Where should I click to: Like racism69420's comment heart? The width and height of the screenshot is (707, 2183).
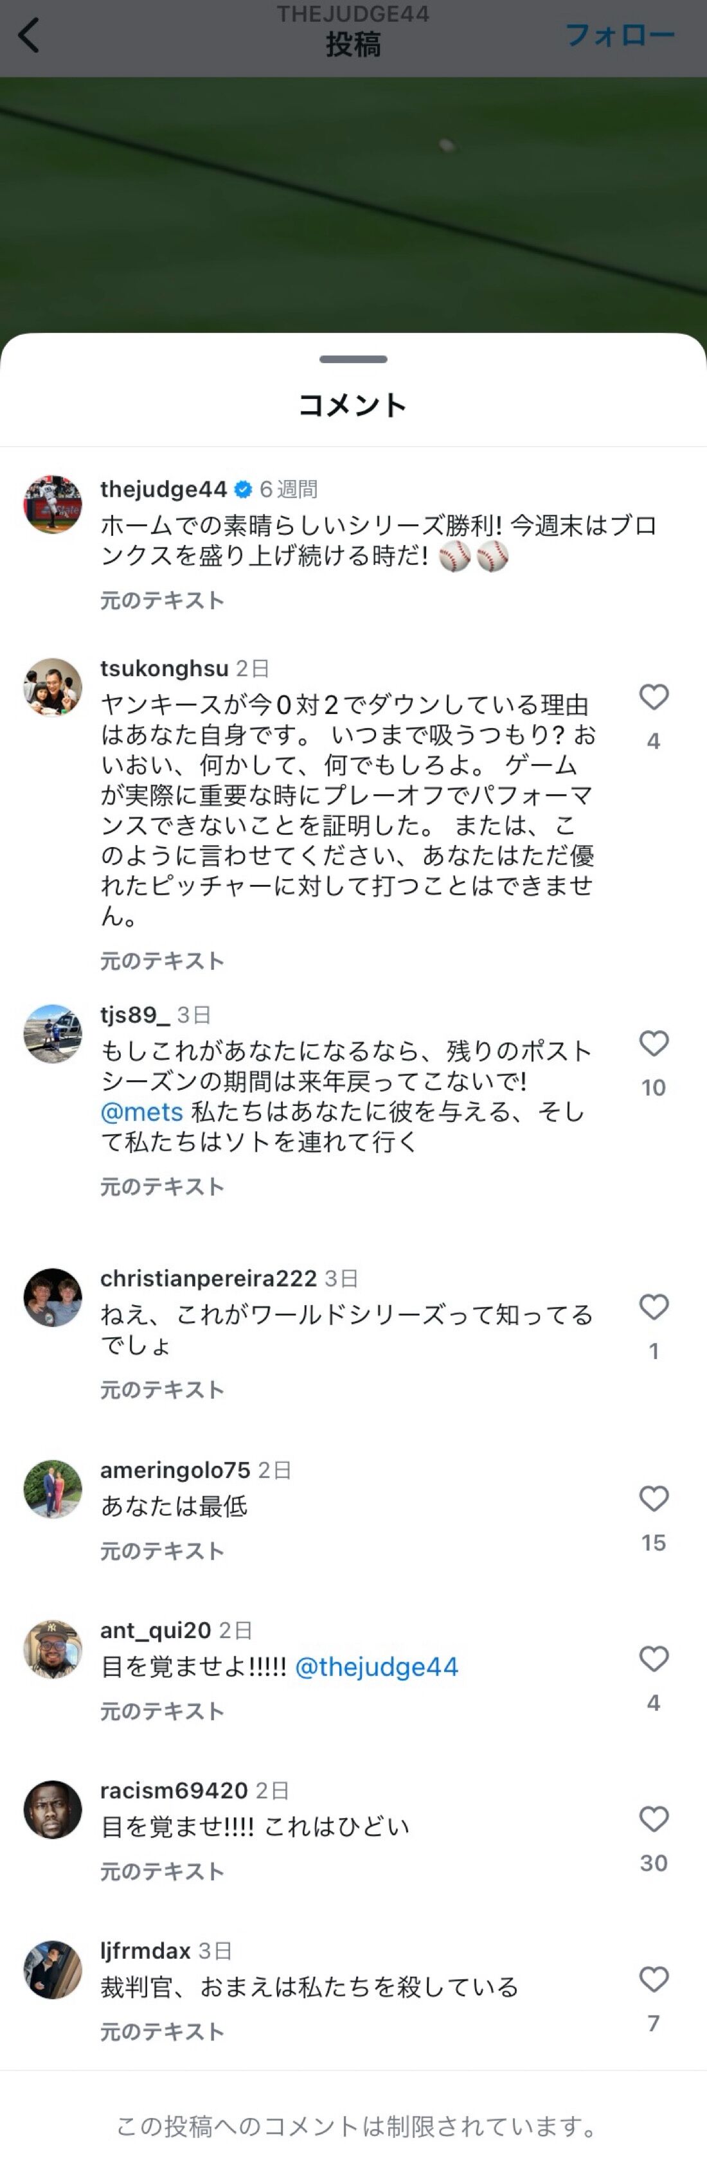[654, 1819]
